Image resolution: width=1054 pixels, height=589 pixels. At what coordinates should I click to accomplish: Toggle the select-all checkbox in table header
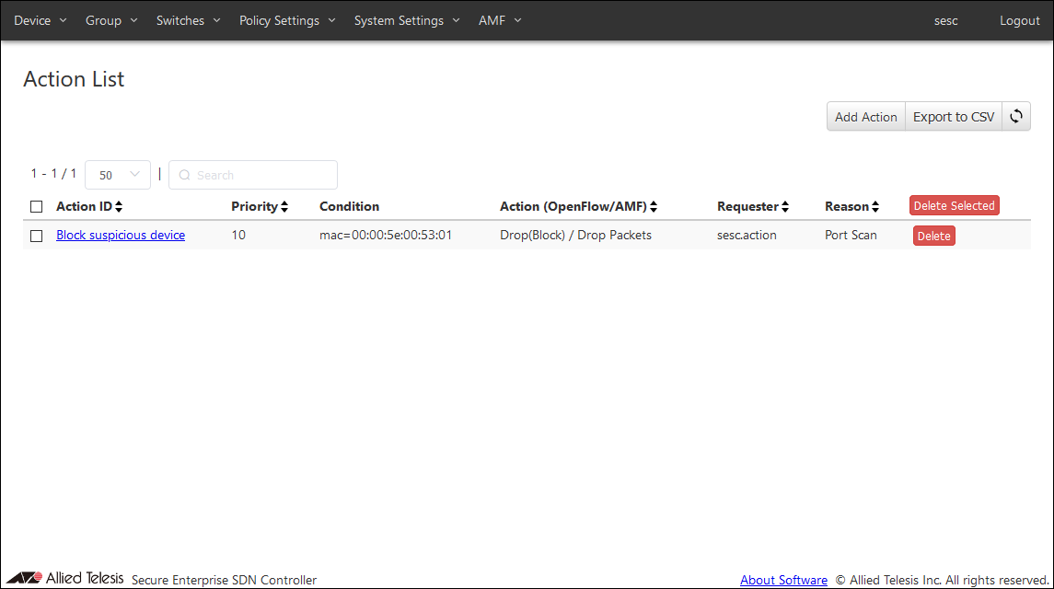[x=37, y=207]
